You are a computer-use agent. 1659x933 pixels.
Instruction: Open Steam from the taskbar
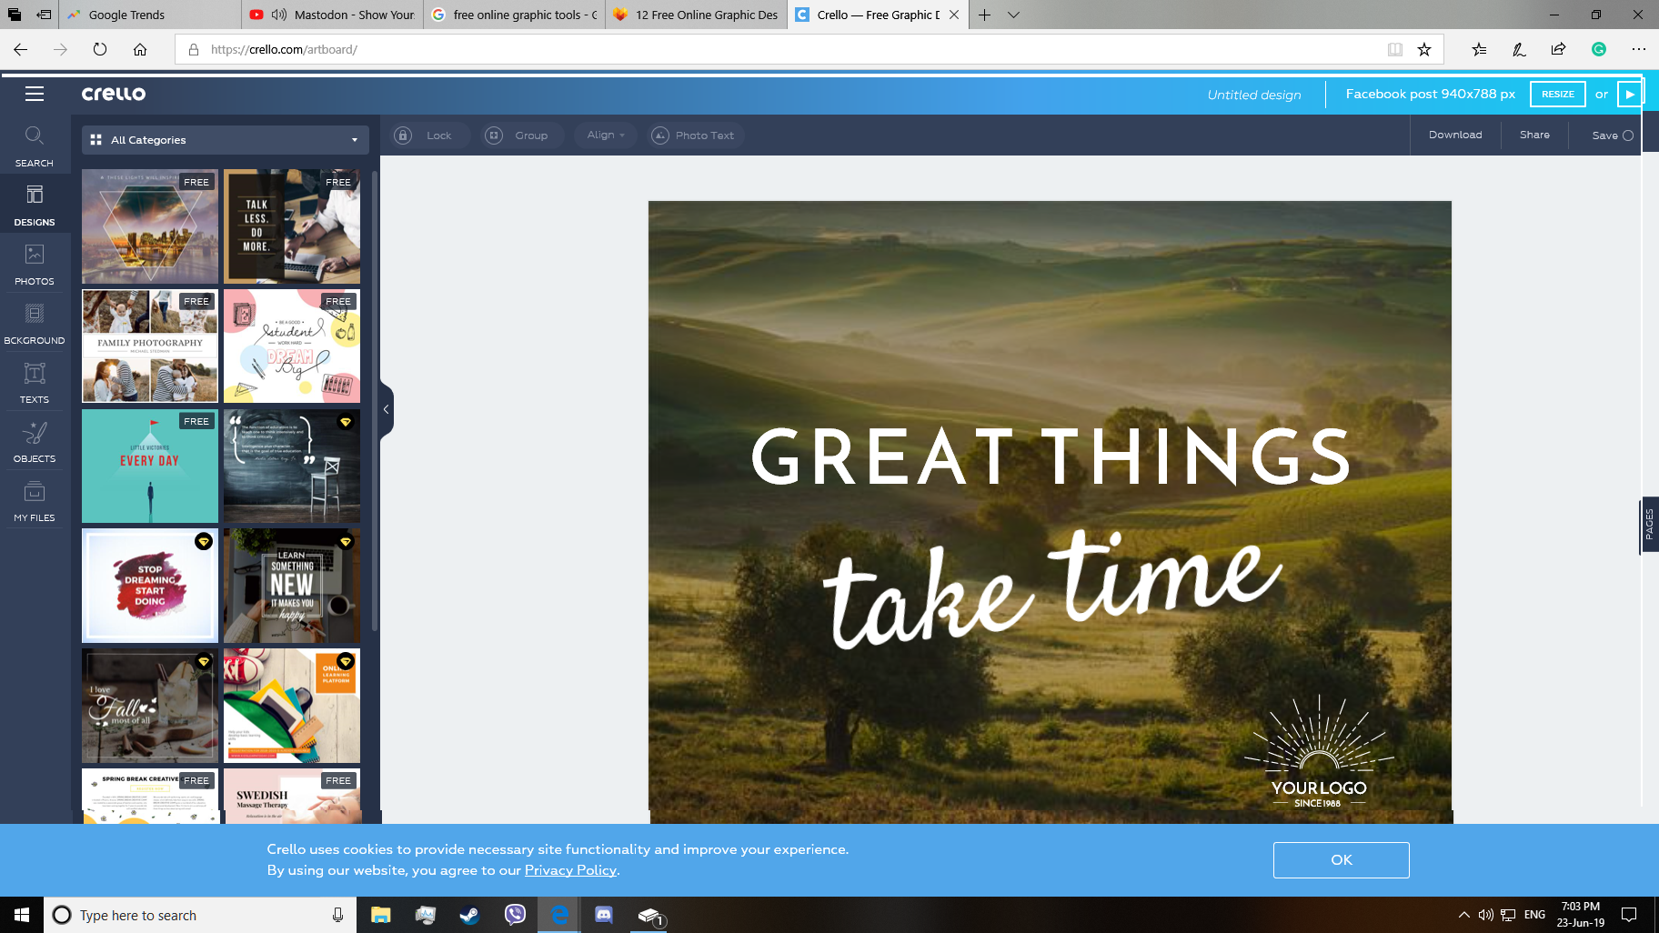(469, 915)
